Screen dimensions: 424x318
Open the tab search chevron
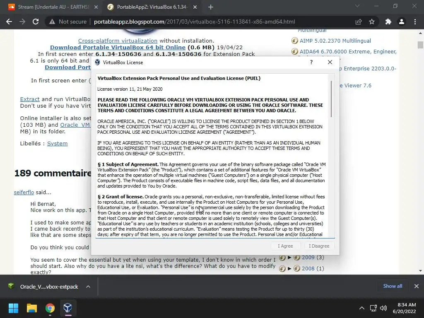[357, 6]
